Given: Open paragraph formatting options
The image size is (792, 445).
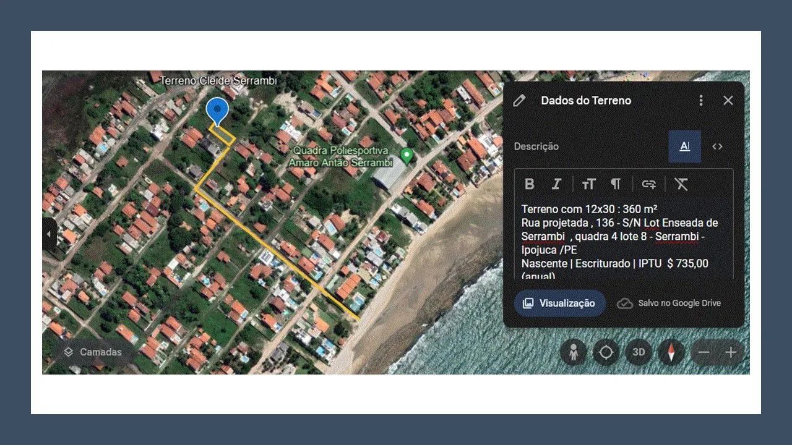Looking at the screenshot, I should 616,184.
